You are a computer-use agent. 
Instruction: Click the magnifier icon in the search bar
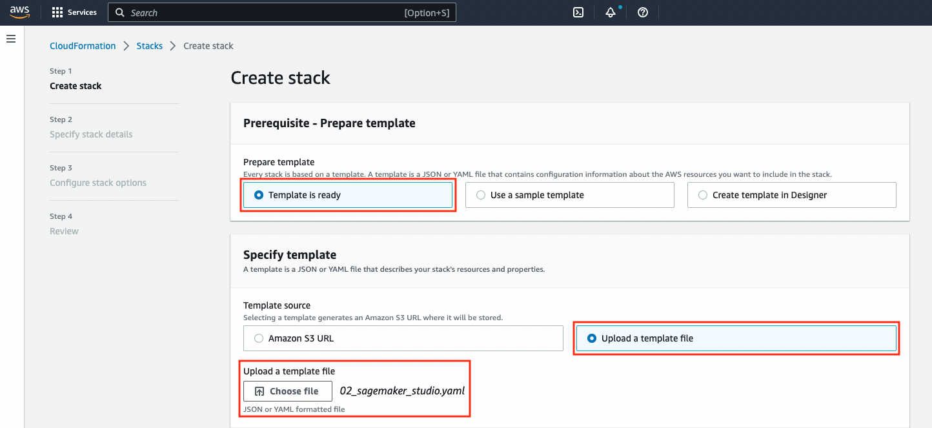coord(120,12)
